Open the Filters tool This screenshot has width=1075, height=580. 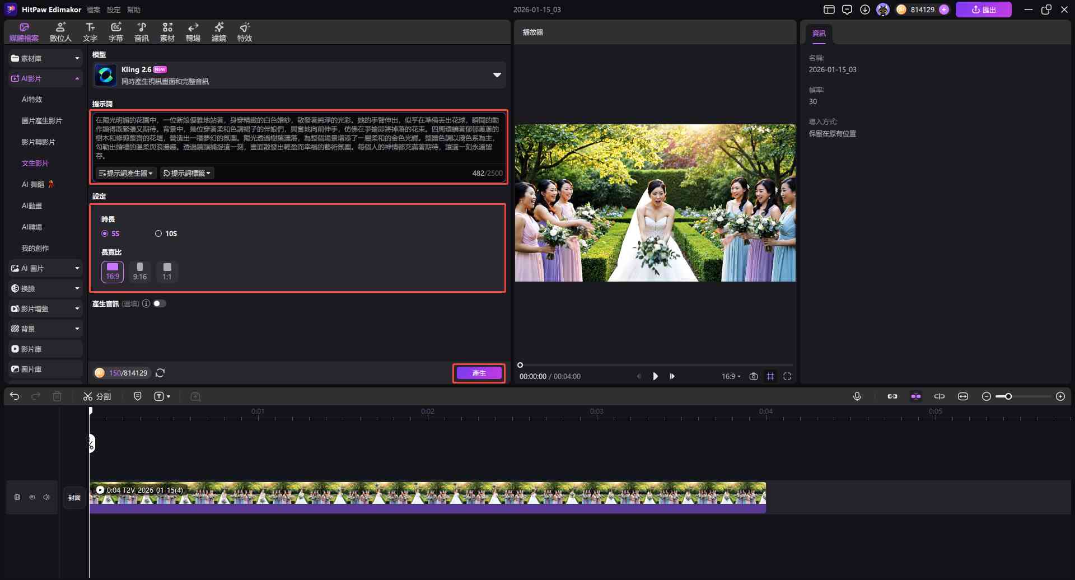point(218,32)
